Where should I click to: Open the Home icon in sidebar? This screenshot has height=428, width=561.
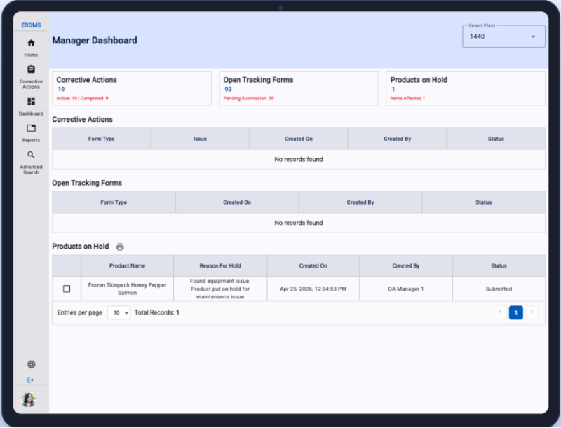[31, 43]
